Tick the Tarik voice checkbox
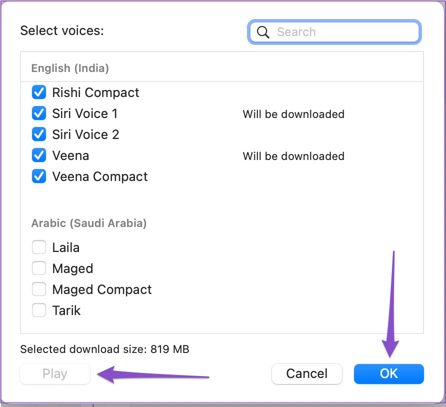 (39, 310)
